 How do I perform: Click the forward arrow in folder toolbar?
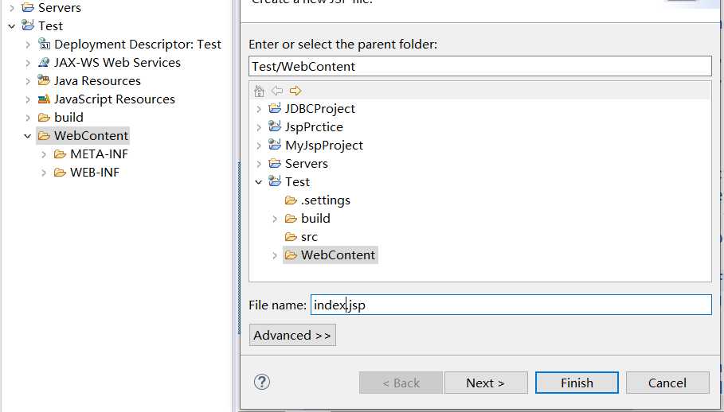(295, 91)
